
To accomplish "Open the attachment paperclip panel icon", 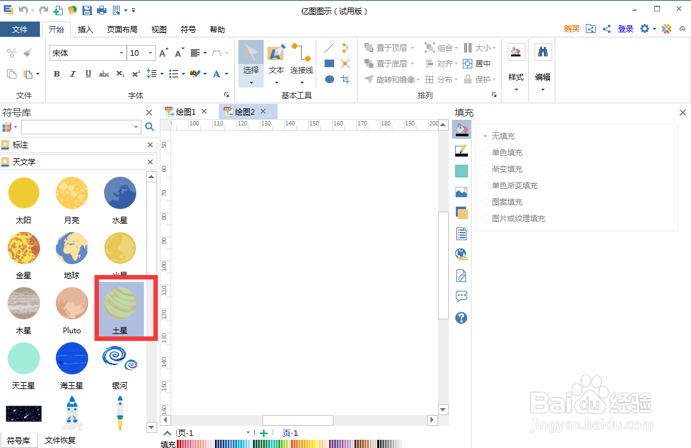I will (x=462, y=276).
